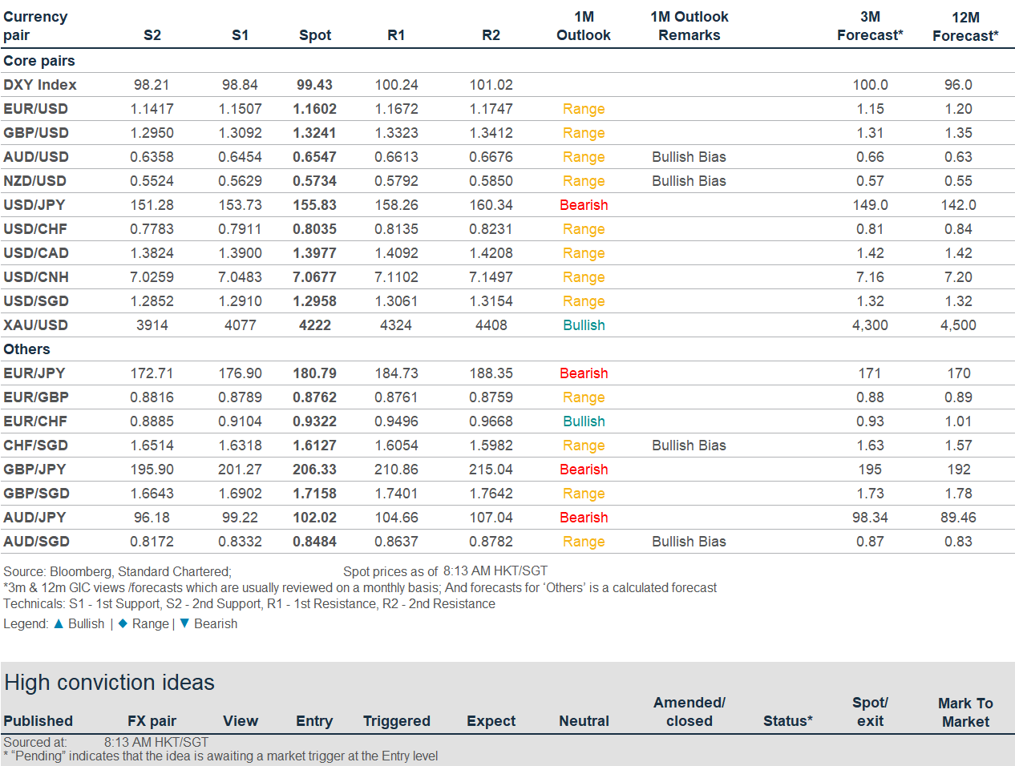Select the Spot column header
Viewport: 1015px width, 766px height.
coord(314,35)
